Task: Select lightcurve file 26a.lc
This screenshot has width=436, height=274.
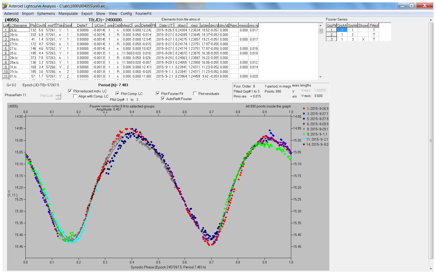Action: [20, 39]
